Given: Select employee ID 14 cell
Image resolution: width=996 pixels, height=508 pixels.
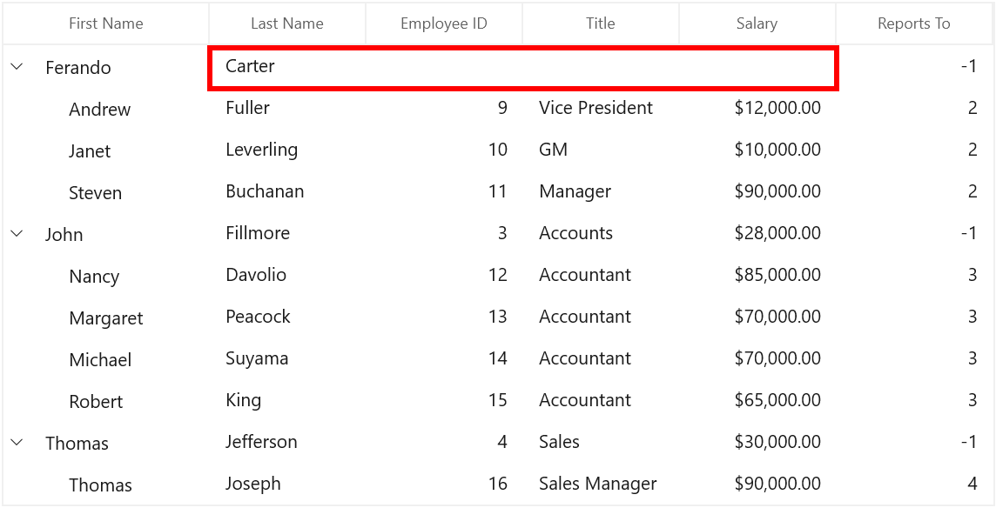Looking at the screenshot, I should [x=498, y=358].
